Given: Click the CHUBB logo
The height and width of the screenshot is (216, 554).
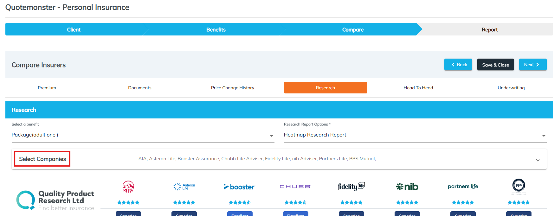Looking at the screenshot, I should coord(295,187).
